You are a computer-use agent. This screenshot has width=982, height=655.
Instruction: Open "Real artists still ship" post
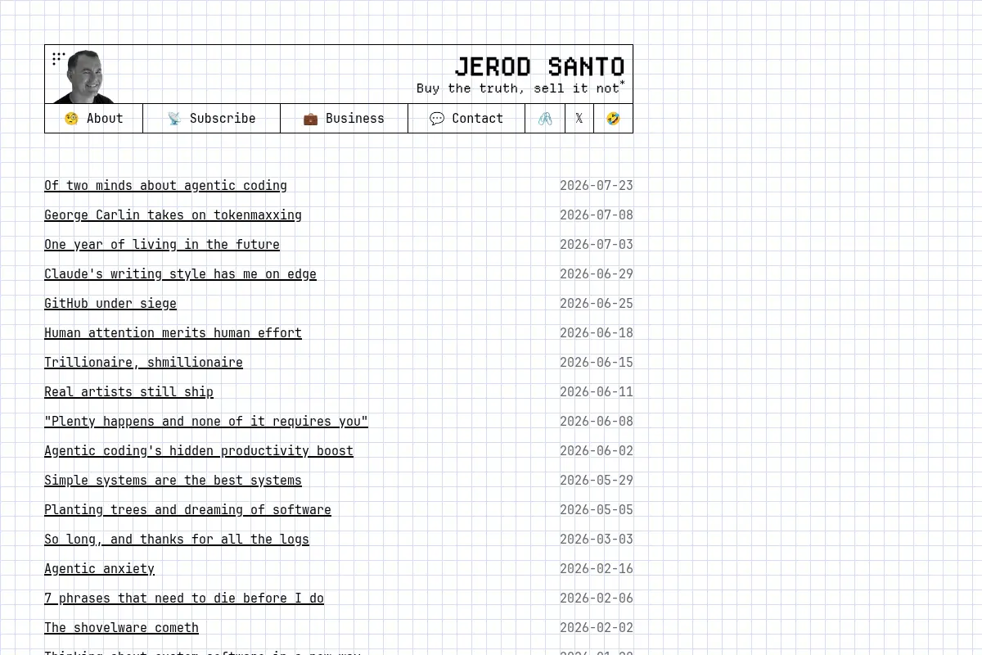pos(128,392)
